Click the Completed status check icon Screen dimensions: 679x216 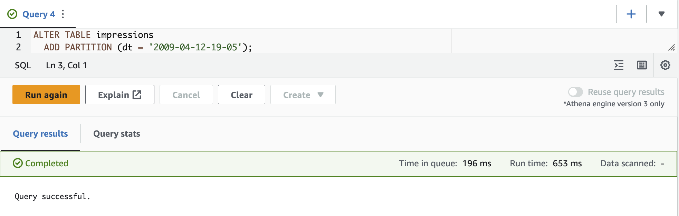18,163
